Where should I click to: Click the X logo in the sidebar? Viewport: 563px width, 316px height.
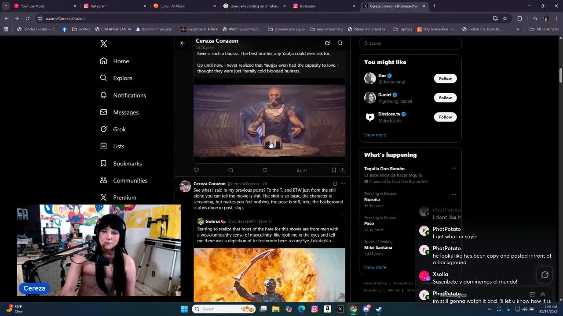(x=104, y=43)
